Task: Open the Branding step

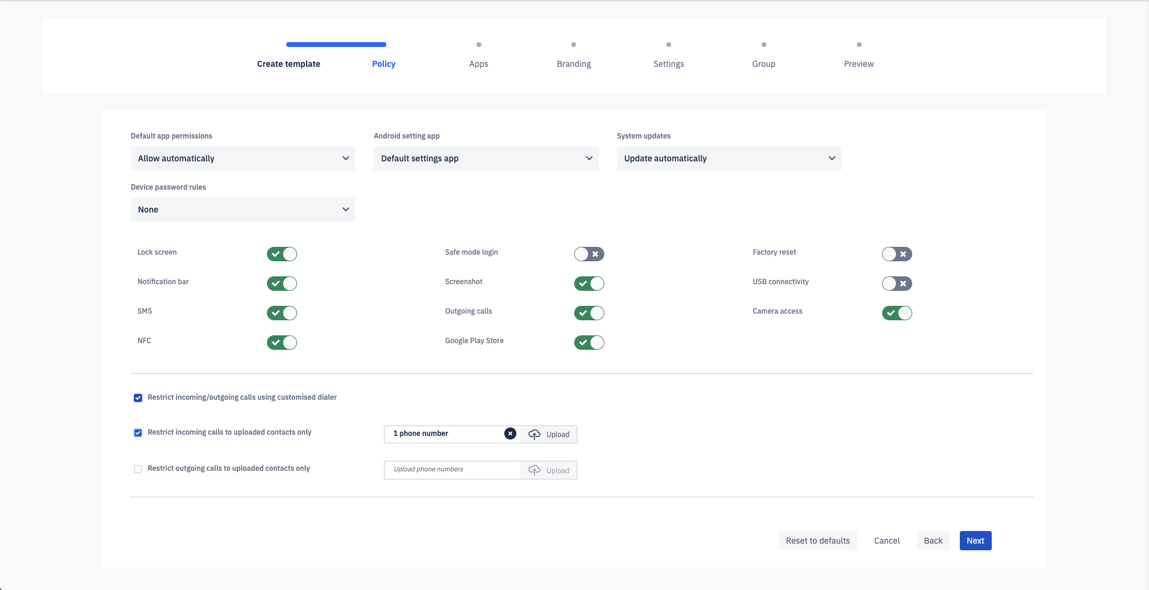Action: tap(574, 64)
